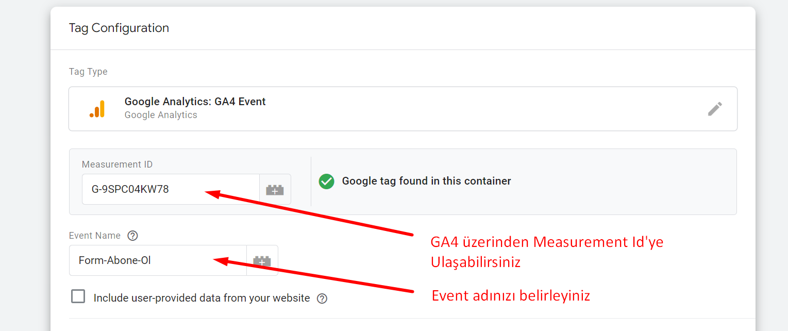This screenshot has height=331, width=788.
Task: Click help icon beside user-provided data option
Action: (322, 299)
